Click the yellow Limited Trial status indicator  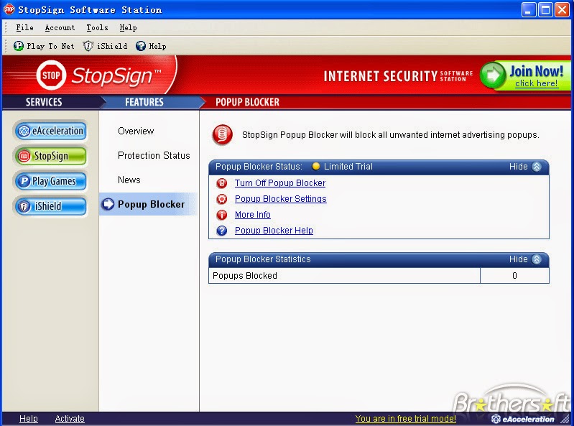click(315, 167)
